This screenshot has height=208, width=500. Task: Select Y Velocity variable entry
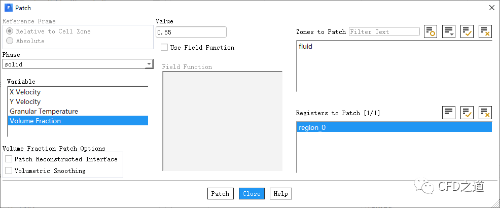click(25, 101)
